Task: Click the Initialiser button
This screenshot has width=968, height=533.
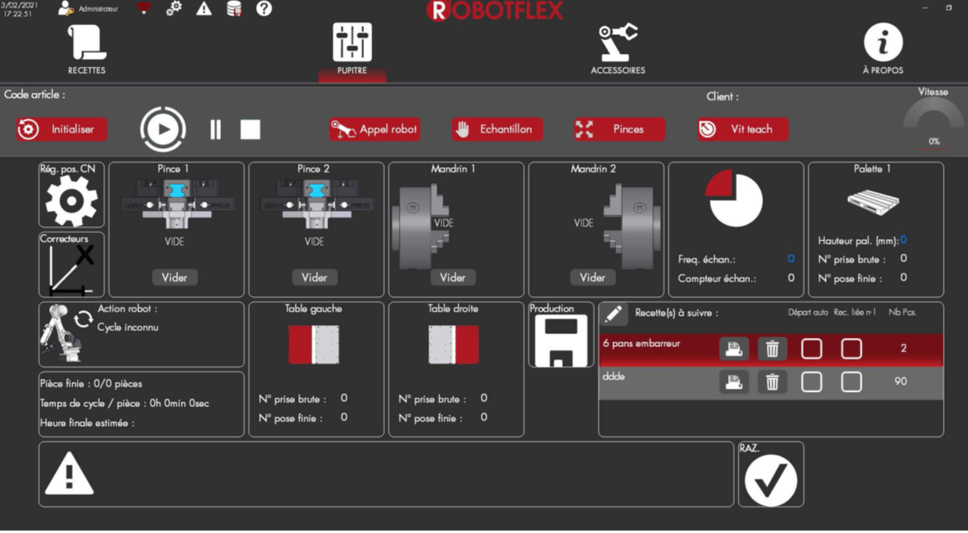Action: tap(62, 129)
